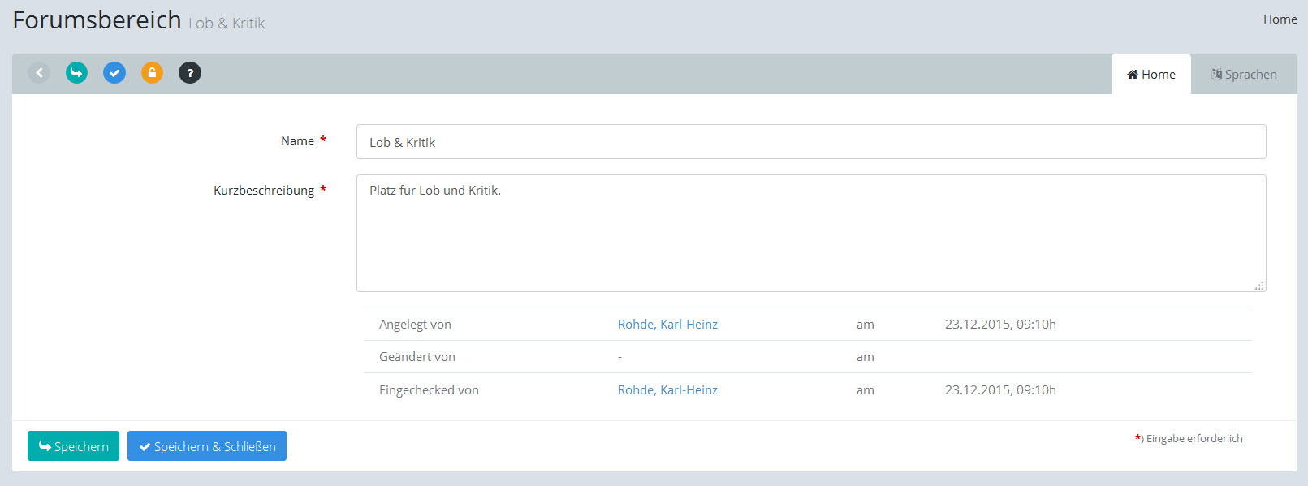
Task: Open Rohde, Karl-Heinz link beside Angelegt von
Action: click(x=667, y=325)
